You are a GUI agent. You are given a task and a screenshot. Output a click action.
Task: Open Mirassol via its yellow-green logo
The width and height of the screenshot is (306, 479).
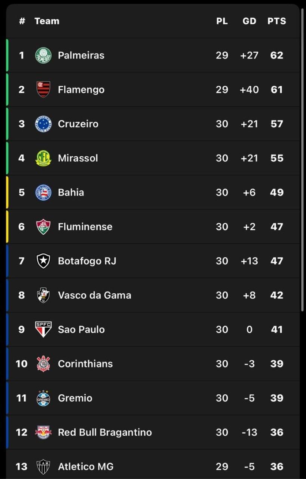click(43, 158)
